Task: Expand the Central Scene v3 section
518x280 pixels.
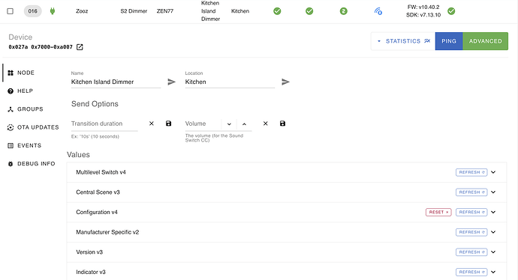Action: pos(493,192)
